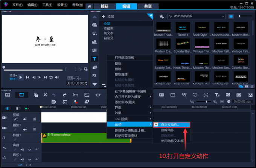Select the transitions library icon

pyautogui.click(x=94, y=50)
